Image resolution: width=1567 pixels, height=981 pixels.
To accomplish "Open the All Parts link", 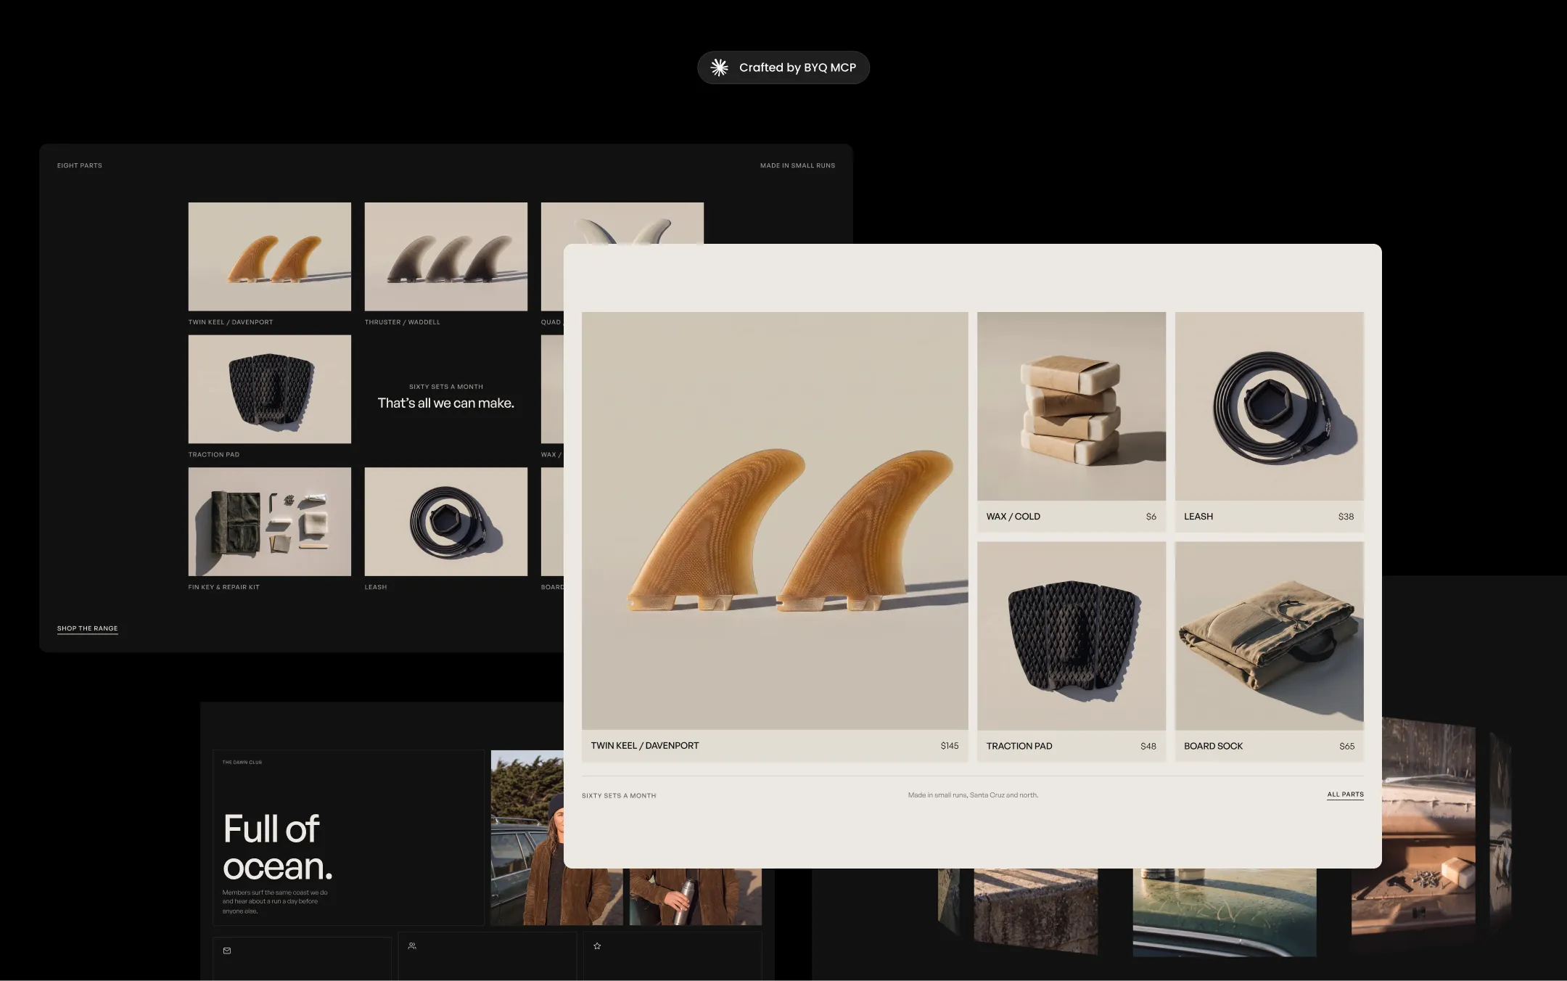I will (1345, 795).
